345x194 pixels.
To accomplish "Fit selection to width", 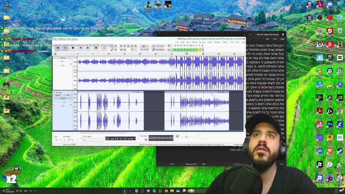I will click(x=128, y=46).
